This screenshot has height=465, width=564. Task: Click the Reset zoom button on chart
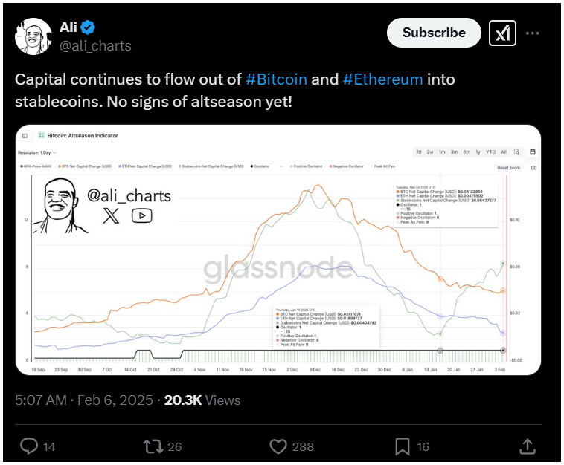[509, 168]
